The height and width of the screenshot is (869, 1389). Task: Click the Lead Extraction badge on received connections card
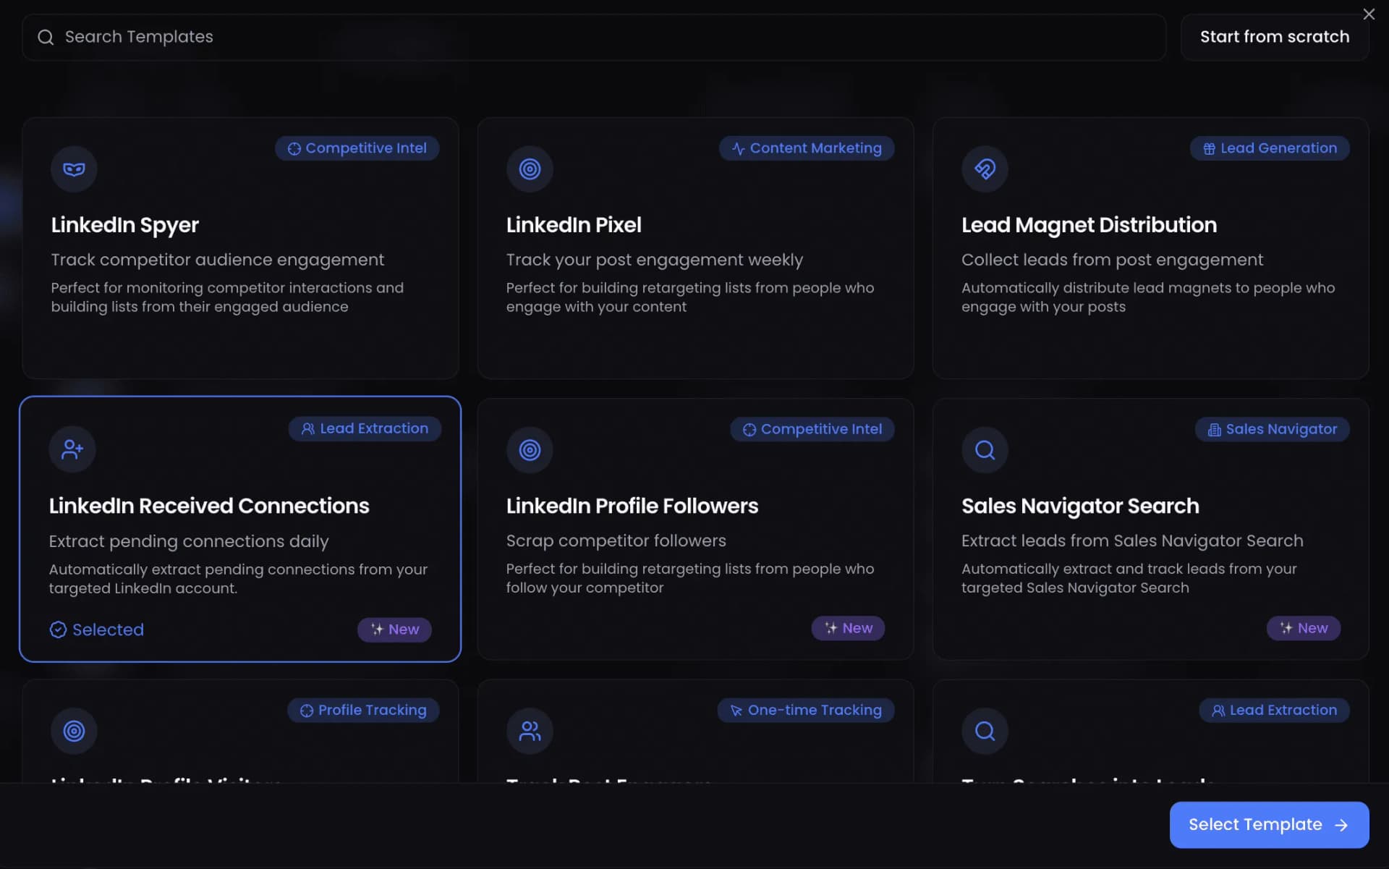pyautogui.click(x=365, y=428)
